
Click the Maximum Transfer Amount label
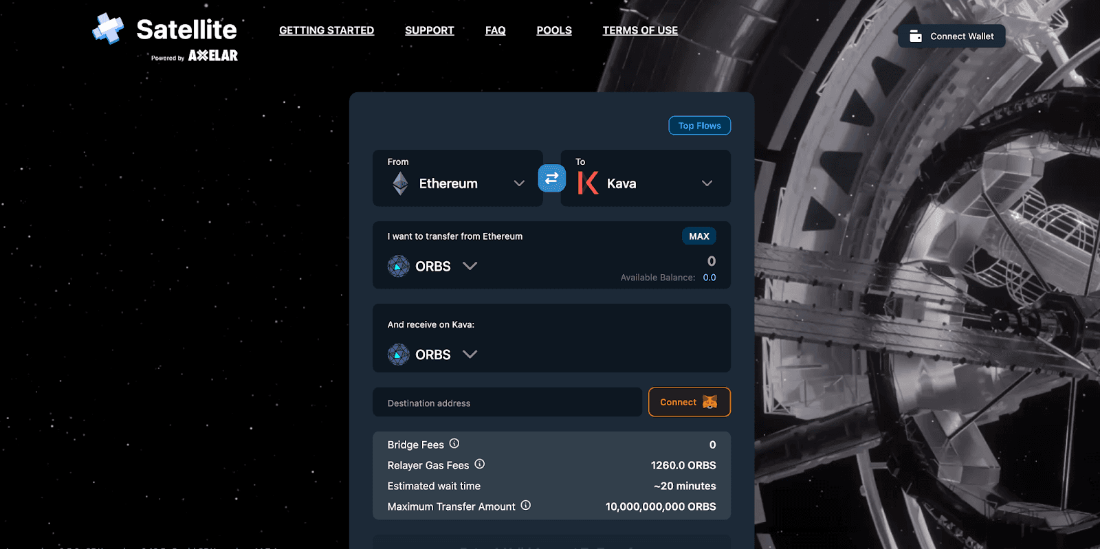pyautogui.click(x=451, y=506)
